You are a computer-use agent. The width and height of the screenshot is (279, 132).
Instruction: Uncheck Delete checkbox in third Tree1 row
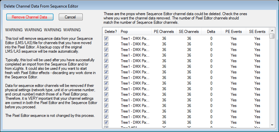[106, 50]
